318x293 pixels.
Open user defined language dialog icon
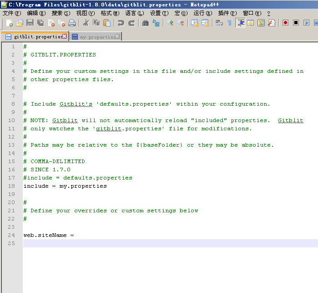[x=251, y=23]
